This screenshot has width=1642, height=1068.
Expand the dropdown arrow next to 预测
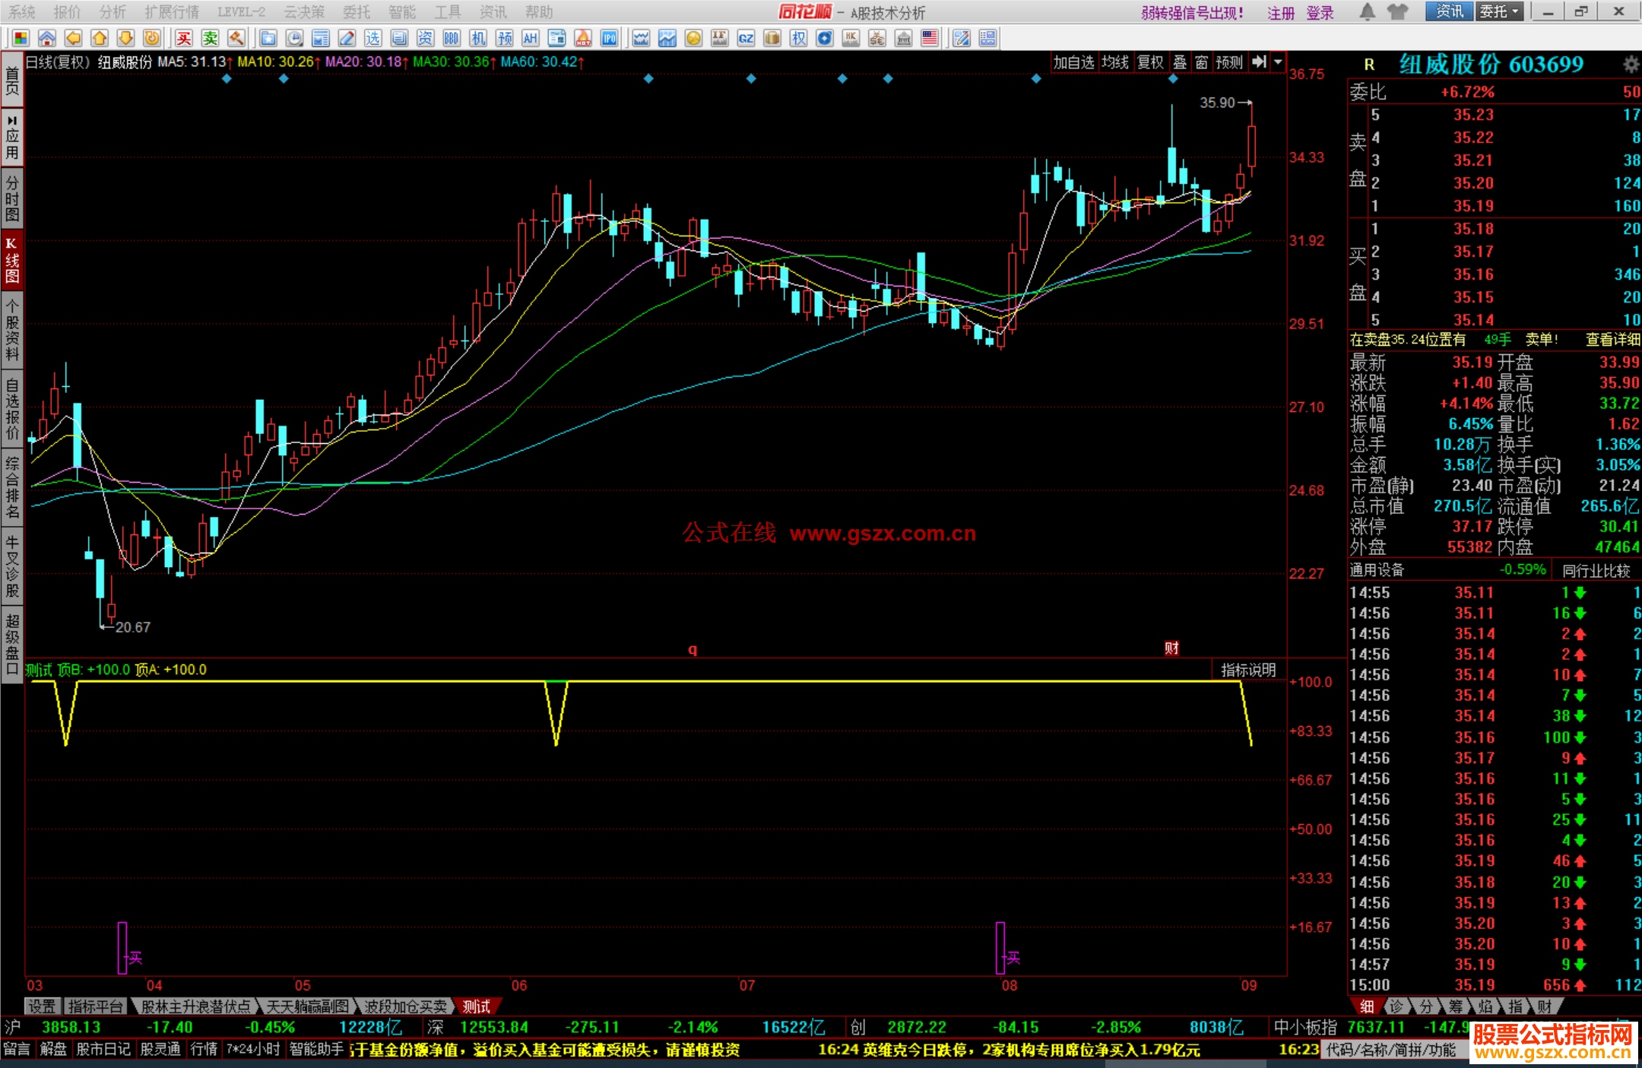tap(1279, 62)
